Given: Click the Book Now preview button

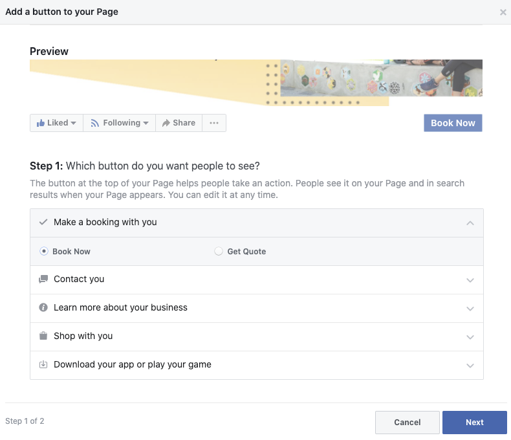Looking at the screenshot, I should 453,123.
